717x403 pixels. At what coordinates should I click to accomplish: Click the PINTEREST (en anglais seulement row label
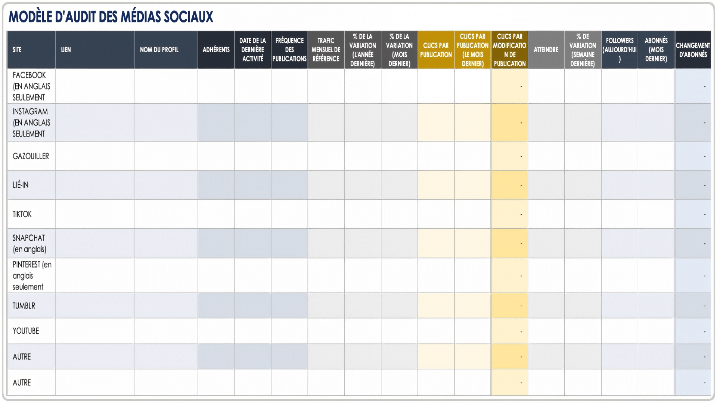click(31, 276)
